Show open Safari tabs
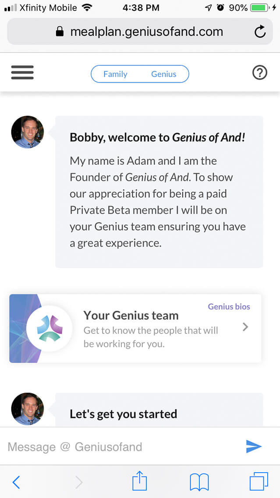Screen dimensions: 280x498 pos(259,482)
